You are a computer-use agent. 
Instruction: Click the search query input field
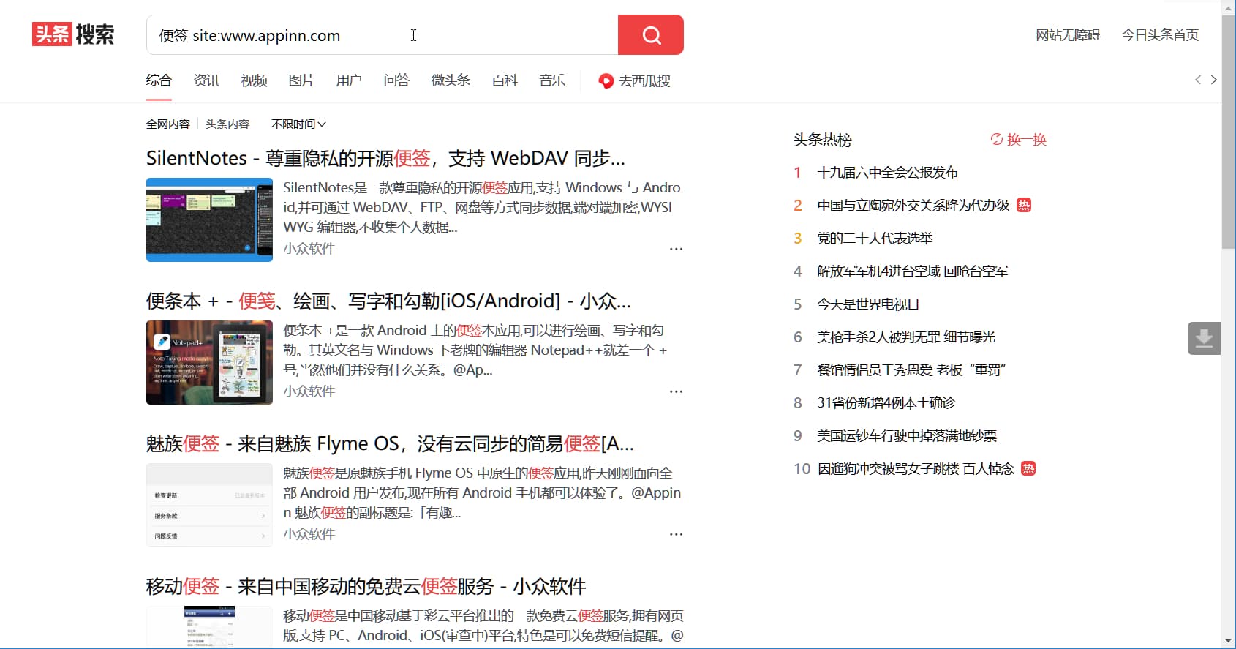tap(380, 35)
